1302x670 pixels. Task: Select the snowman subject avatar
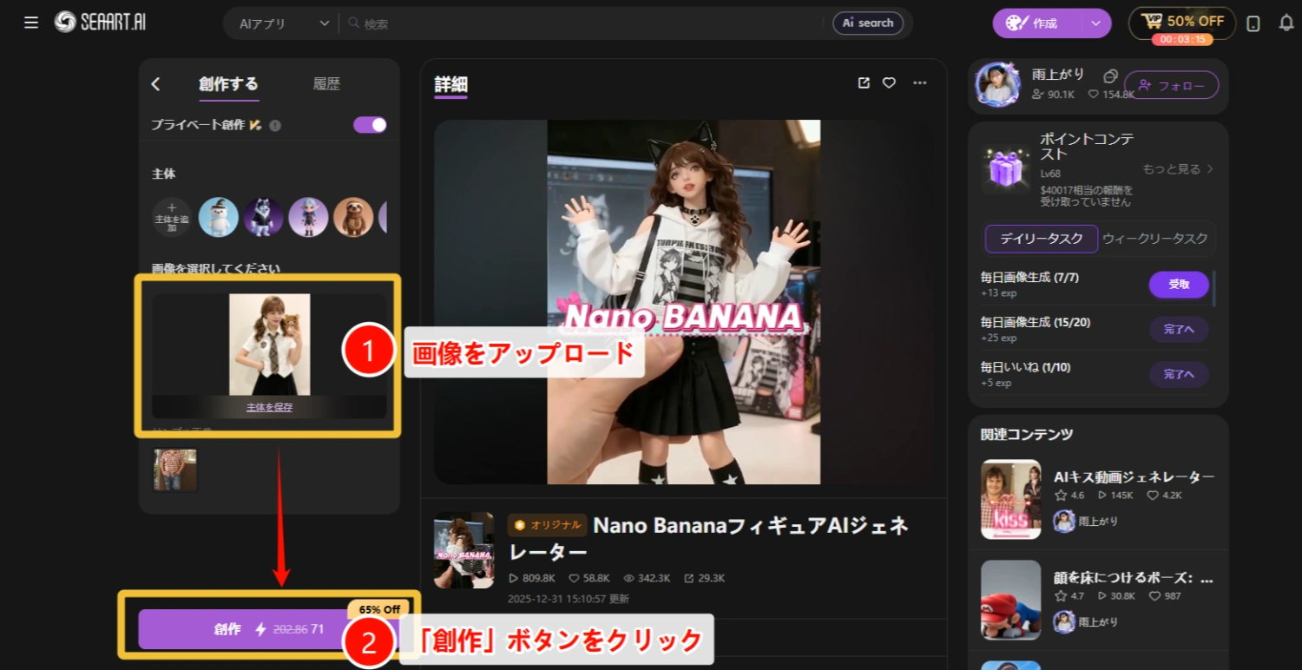[x=218, y=217]
